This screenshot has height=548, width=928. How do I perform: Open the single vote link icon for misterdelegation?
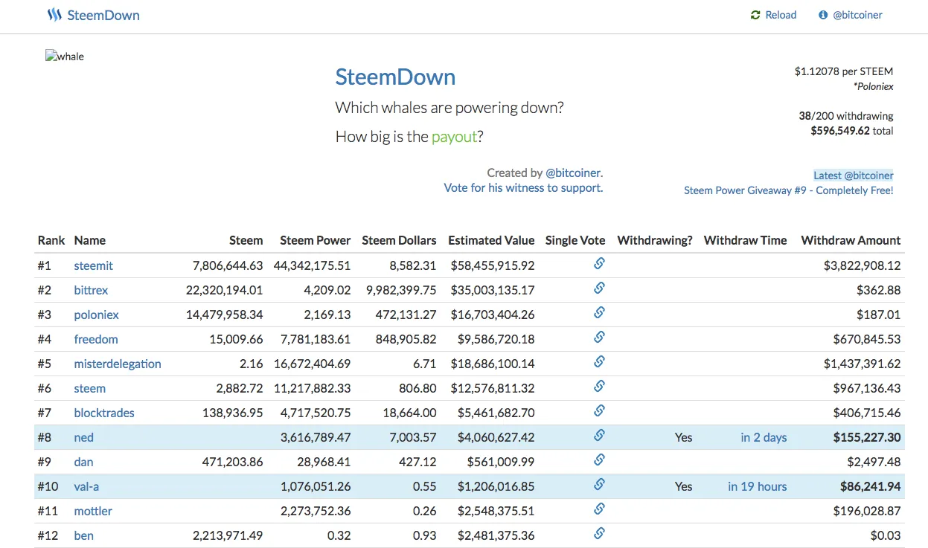599,361
